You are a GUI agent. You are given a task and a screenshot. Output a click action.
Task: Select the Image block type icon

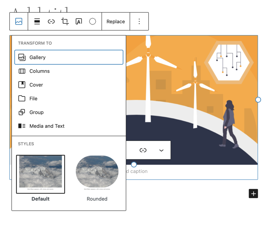pyautogui.click(x=19, y=21)
